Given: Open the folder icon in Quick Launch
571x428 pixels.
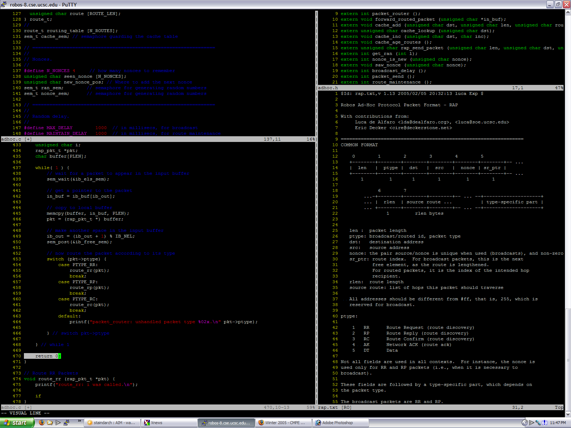Looking at the screenshot, I should (50, 423).
